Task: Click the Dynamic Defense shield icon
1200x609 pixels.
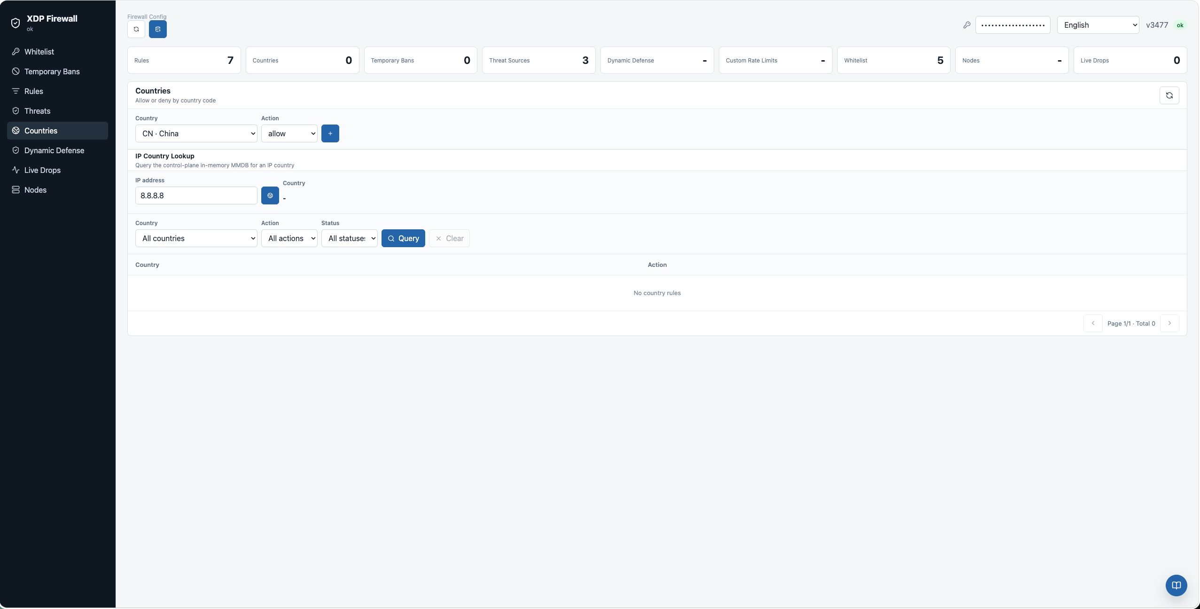Action: click(x=16, y=150)
